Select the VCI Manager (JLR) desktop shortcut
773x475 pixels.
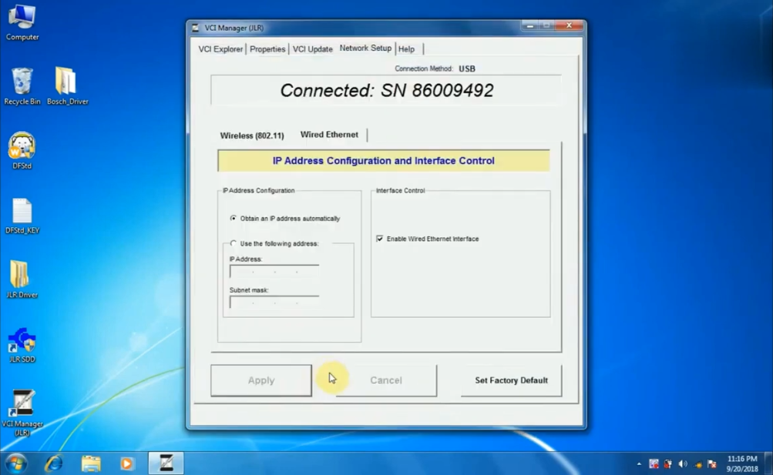(x=22, y=413)
